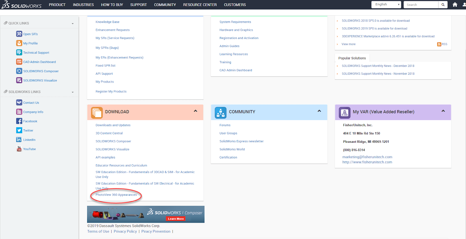Open the Piracy Prevention link

tap(156, 231)
